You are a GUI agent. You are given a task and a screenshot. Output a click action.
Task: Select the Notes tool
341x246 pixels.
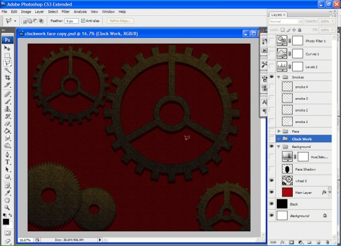click(x=7, y=186)
